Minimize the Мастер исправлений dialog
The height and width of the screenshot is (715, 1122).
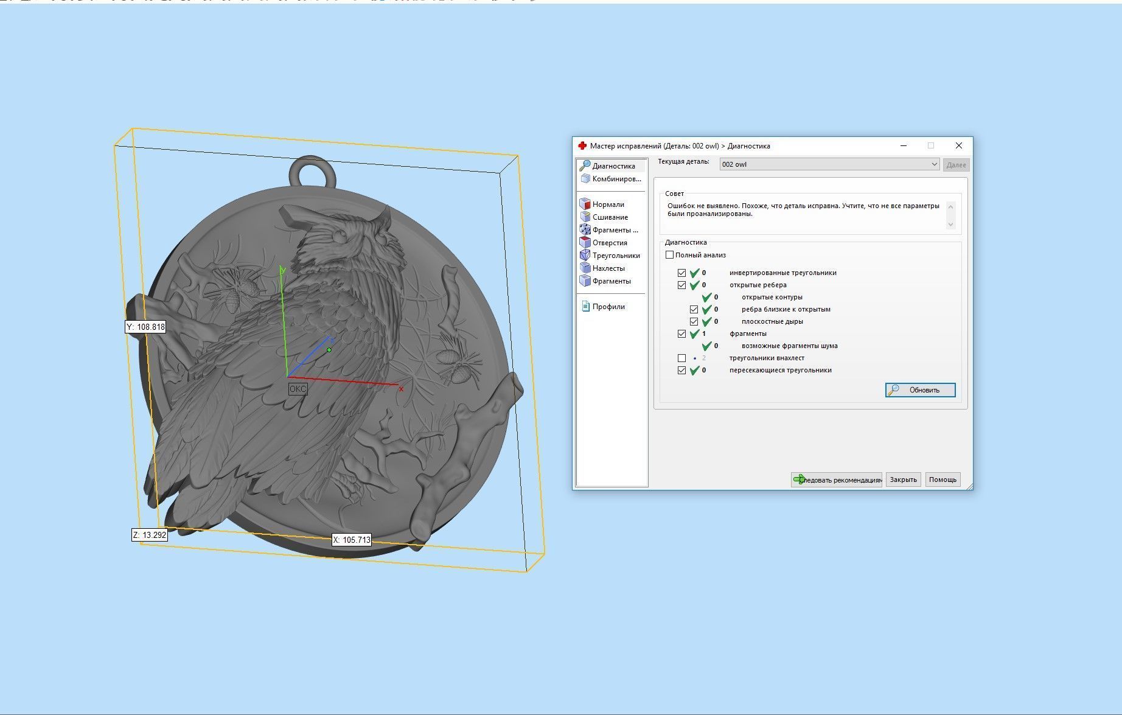coord(904,146)
